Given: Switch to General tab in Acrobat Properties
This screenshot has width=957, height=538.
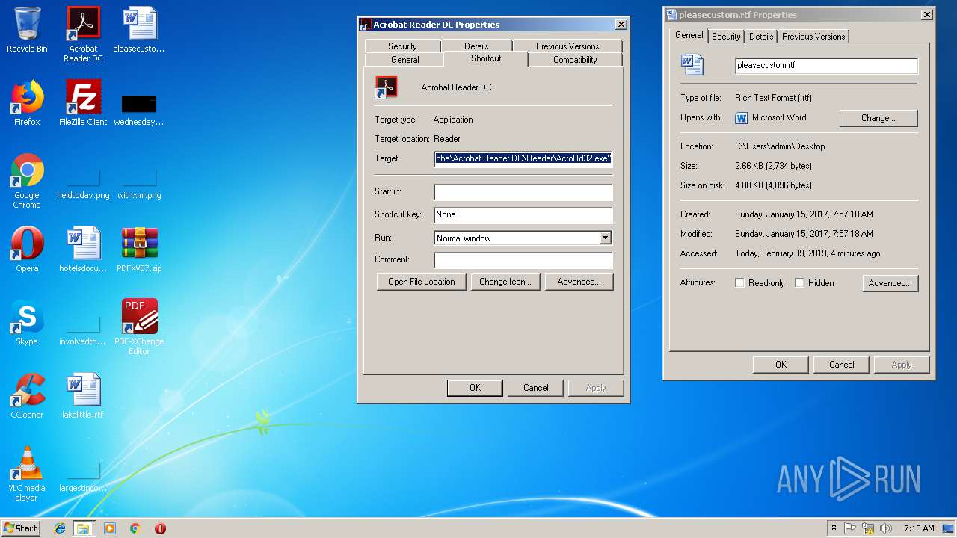Looking at the screenshot, I should point(404,59).
